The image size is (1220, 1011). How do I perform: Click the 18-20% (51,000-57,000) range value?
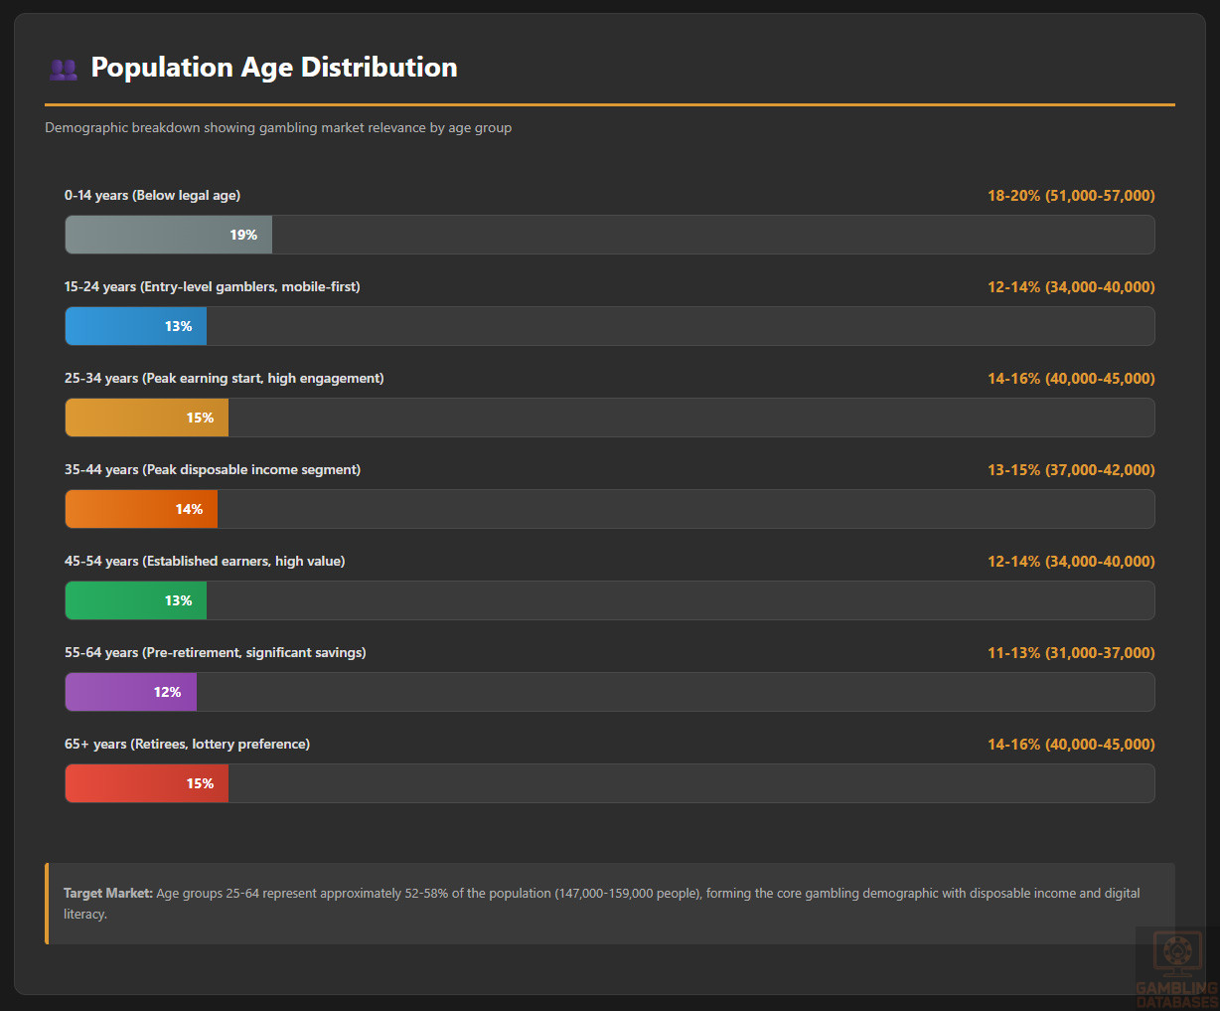pos(1070,195)
